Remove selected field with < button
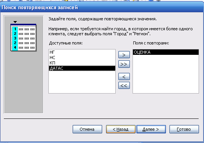Screen dimensions: 204x143 point(124,77)
